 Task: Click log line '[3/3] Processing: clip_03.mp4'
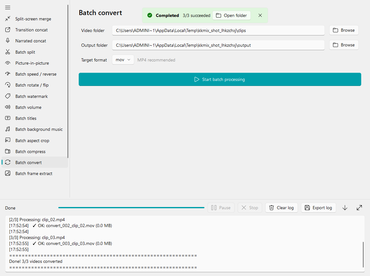click(x=37, y=237)
